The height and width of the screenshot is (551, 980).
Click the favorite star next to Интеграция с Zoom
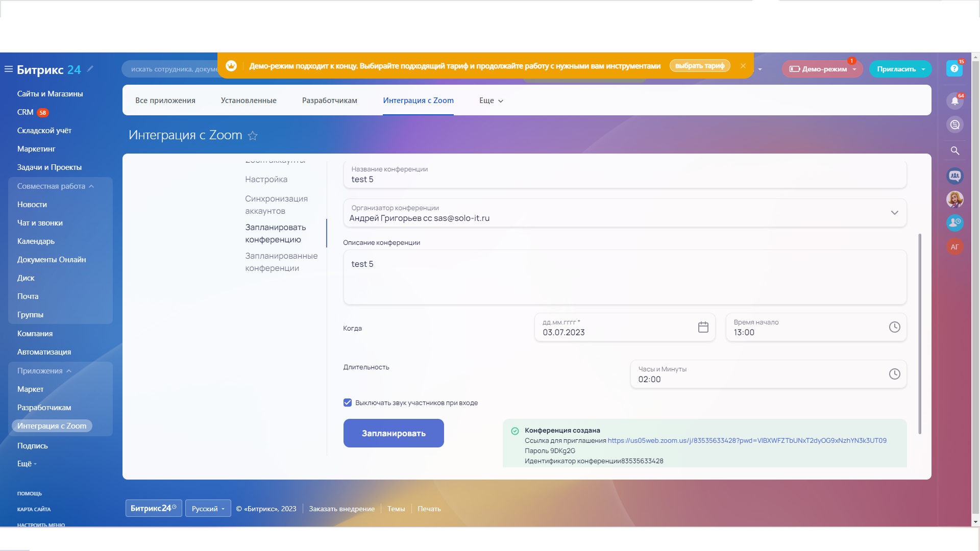click(253, 136)
